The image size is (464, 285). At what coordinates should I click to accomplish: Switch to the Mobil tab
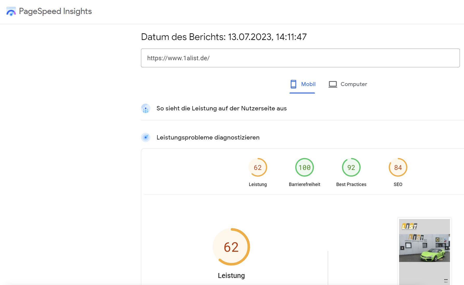pos(302,84)
